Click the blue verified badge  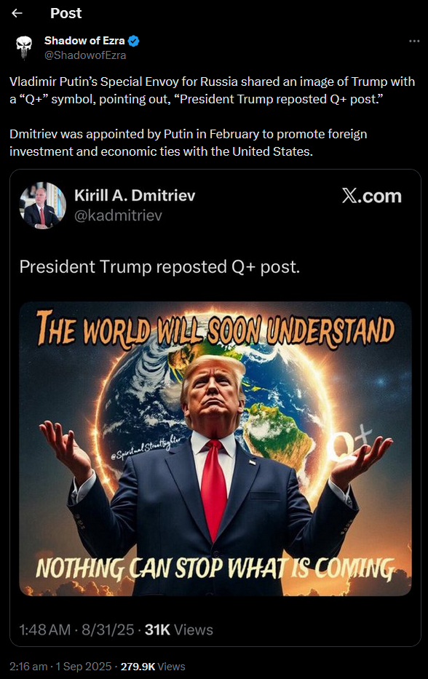click(134, 41)
